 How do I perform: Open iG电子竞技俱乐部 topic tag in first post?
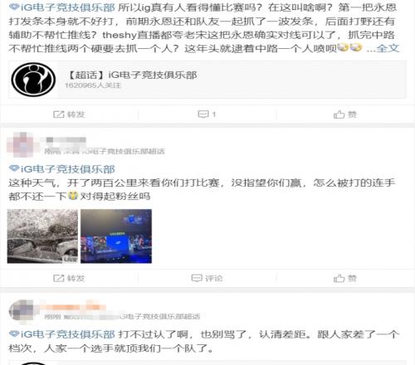tap(62, 7)
